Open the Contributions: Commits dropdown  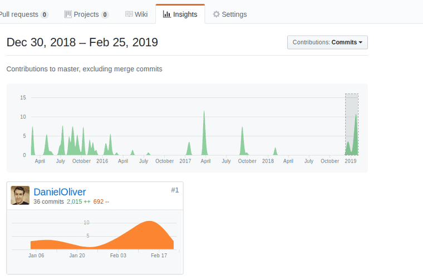pyautogui.click(x=327, y=42)
